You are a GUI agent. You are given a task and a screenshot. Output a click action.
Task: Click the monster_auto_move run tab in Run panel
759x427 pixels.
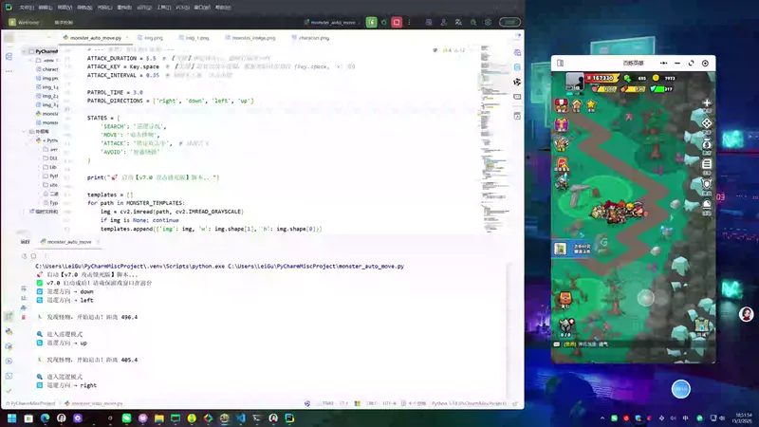(68, 242)
